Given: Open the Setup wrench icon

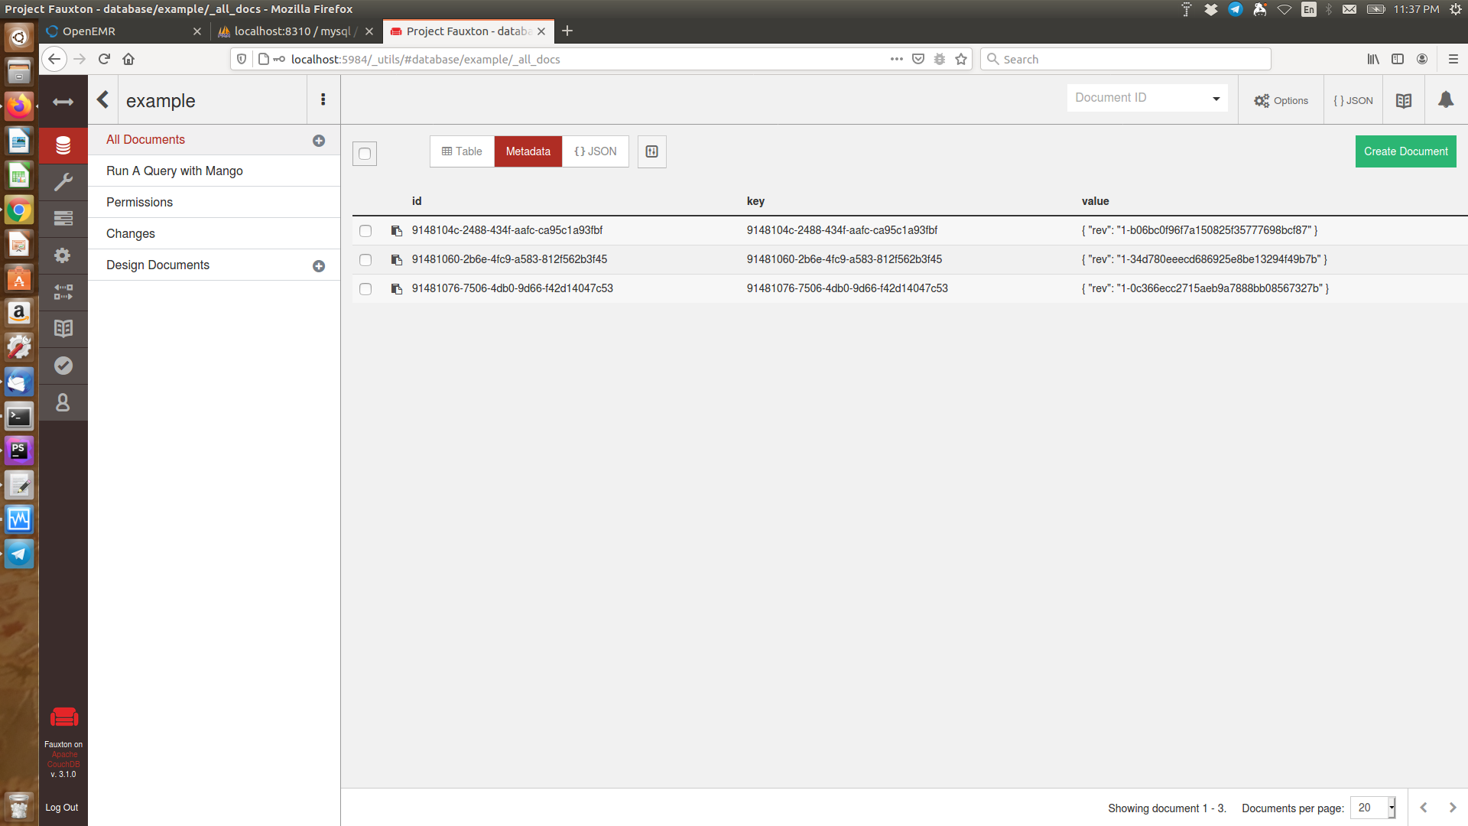Looking at the screenshot, I should (x=63, y=182).
